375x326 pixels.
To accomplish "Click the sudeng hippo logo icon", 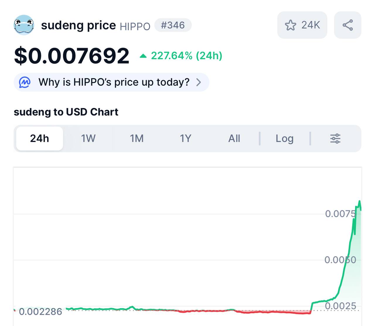I will pos(24,25).
